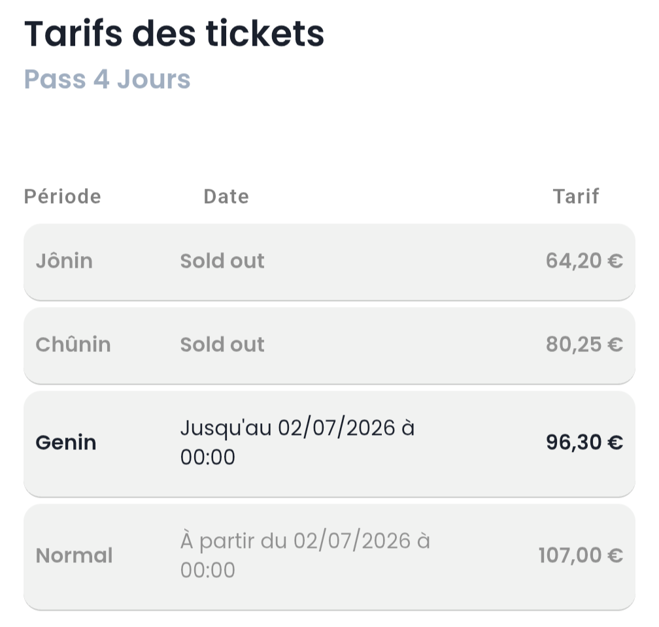Click the 00:00 time in the Normal row
This screenshot has width=659, height=627.
[x=207, y=570]
